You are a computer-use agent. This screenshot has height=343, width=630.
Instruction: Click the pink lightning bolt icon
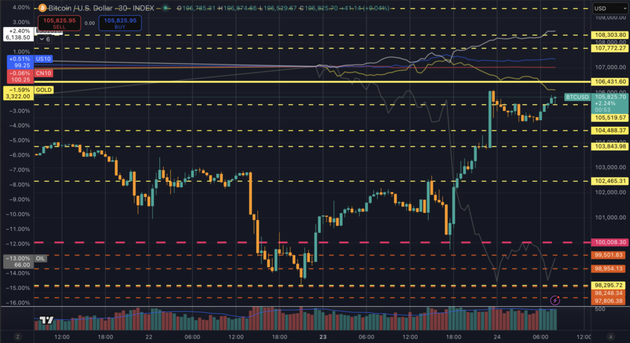556,300
